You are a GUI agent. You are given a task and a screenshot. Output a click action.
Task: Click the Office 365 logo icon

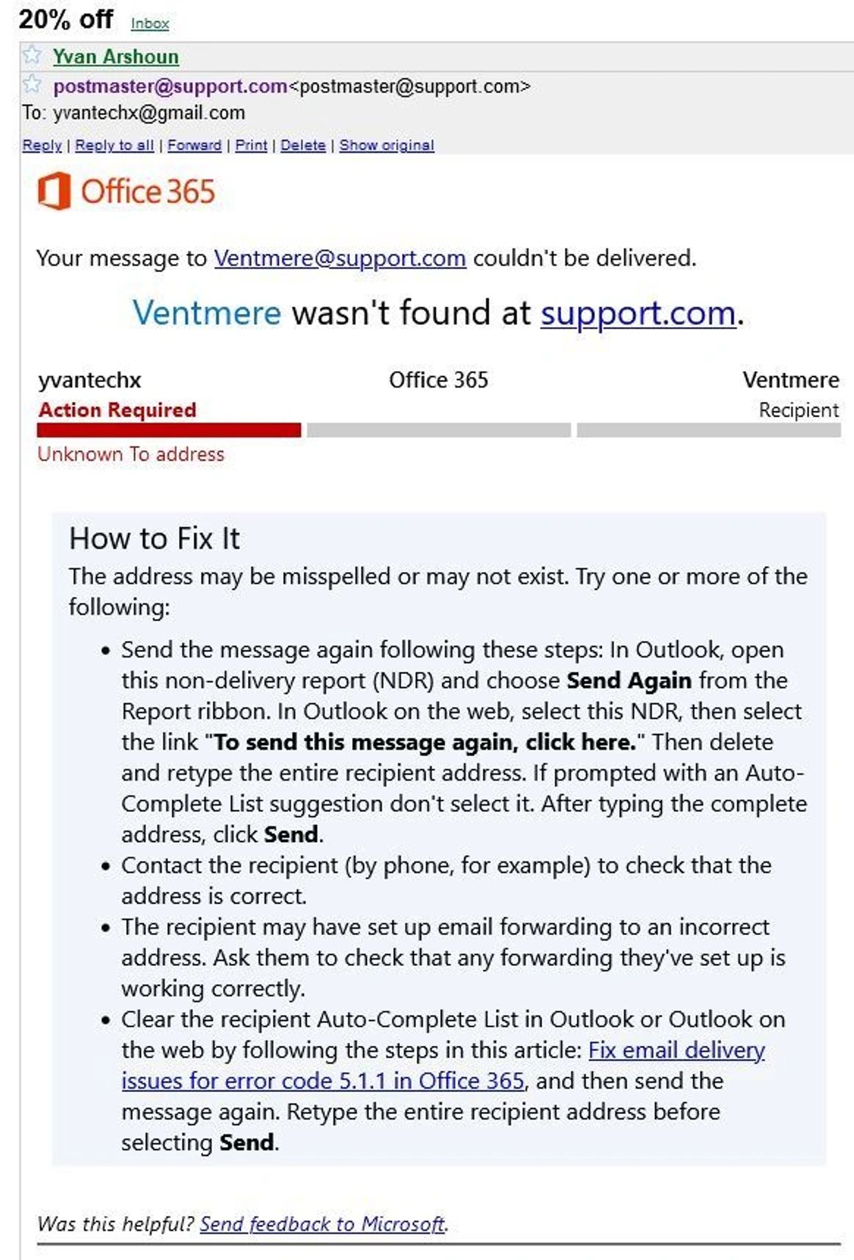coord(54,191)
